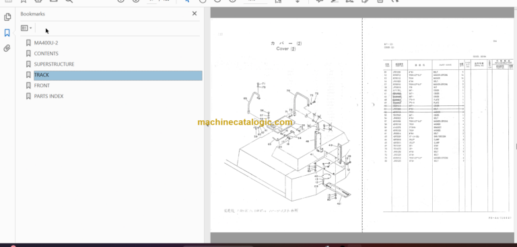Jump to the PARTS INDEX bookmark

(48, 96)
